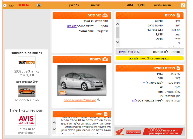Click the details panel scrollbar thumb

(118, 32)
